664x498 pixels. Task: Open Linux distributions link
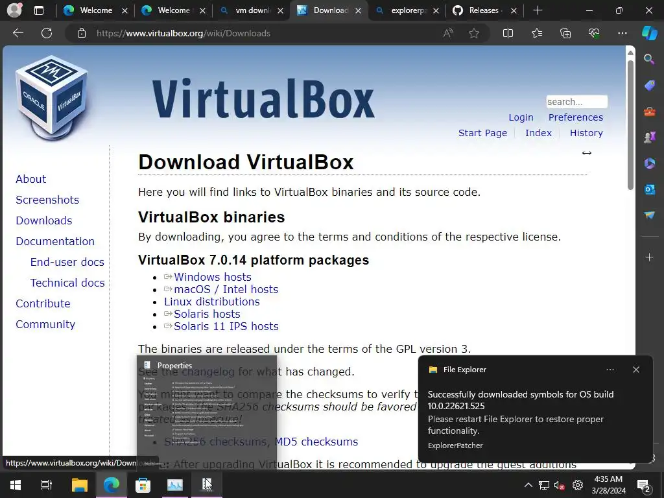212,302
